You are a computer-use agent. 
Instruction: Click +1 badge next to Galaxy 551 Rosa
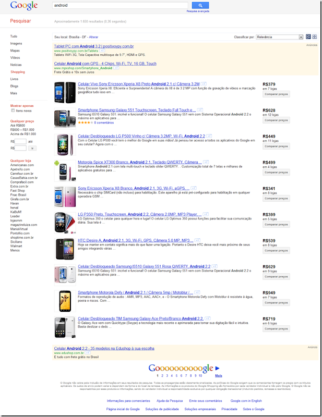pos(214,266)
